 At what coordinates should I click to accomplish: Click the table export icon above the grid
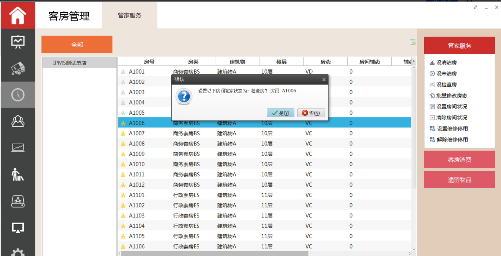pyautogui.click(x=412, y=42)
